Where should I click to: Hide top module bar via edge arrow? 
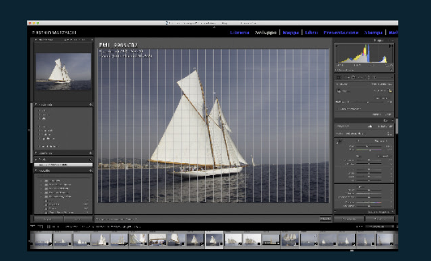214,27
